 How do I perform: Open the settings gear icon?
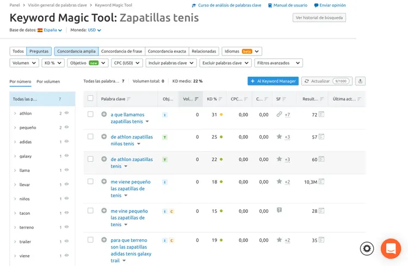point(367,249)
